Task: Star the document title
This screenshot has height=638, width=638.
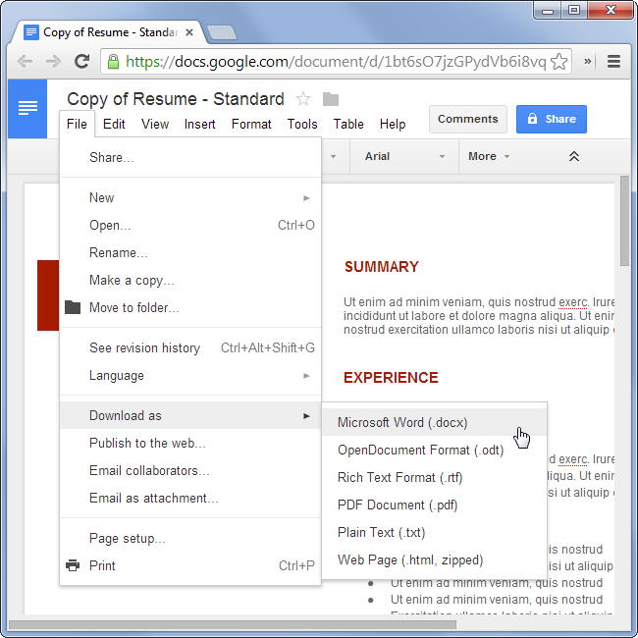Action: (x=303, y=99)
